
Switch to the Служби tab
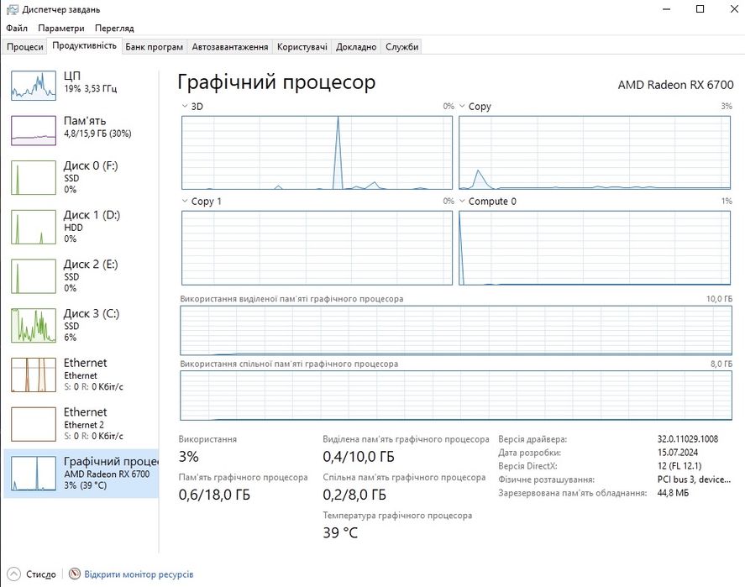(401, 47)
